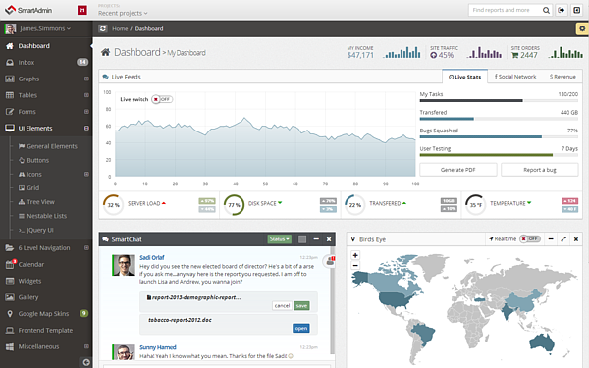Open Inbox in the sidebar
Screen dimensions: 589x368
46,63
